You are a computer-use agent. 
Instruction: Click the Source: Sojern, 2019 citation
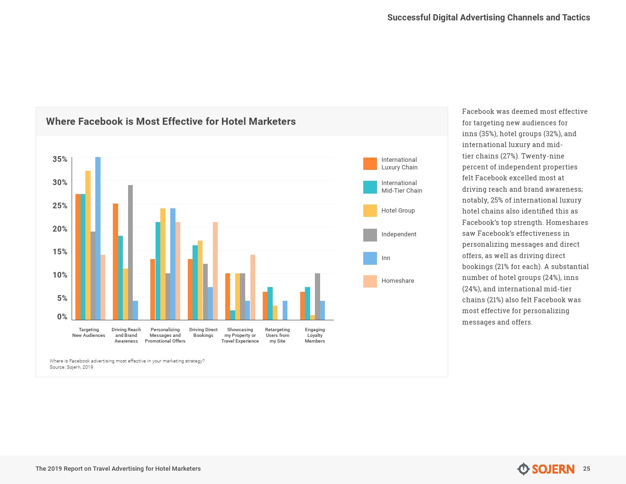click(72, 367)
